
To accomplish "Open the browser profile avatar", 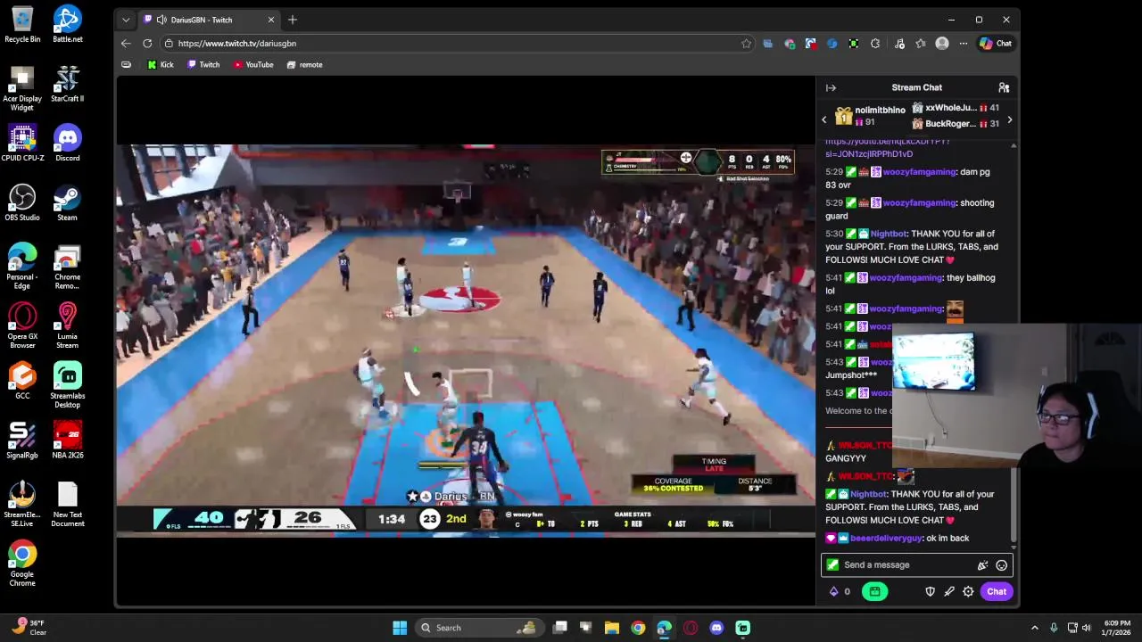I will 942,43.
